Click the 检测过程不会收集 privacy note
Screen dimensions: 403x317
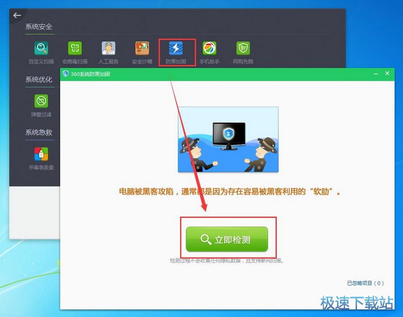tap(227, 261)
